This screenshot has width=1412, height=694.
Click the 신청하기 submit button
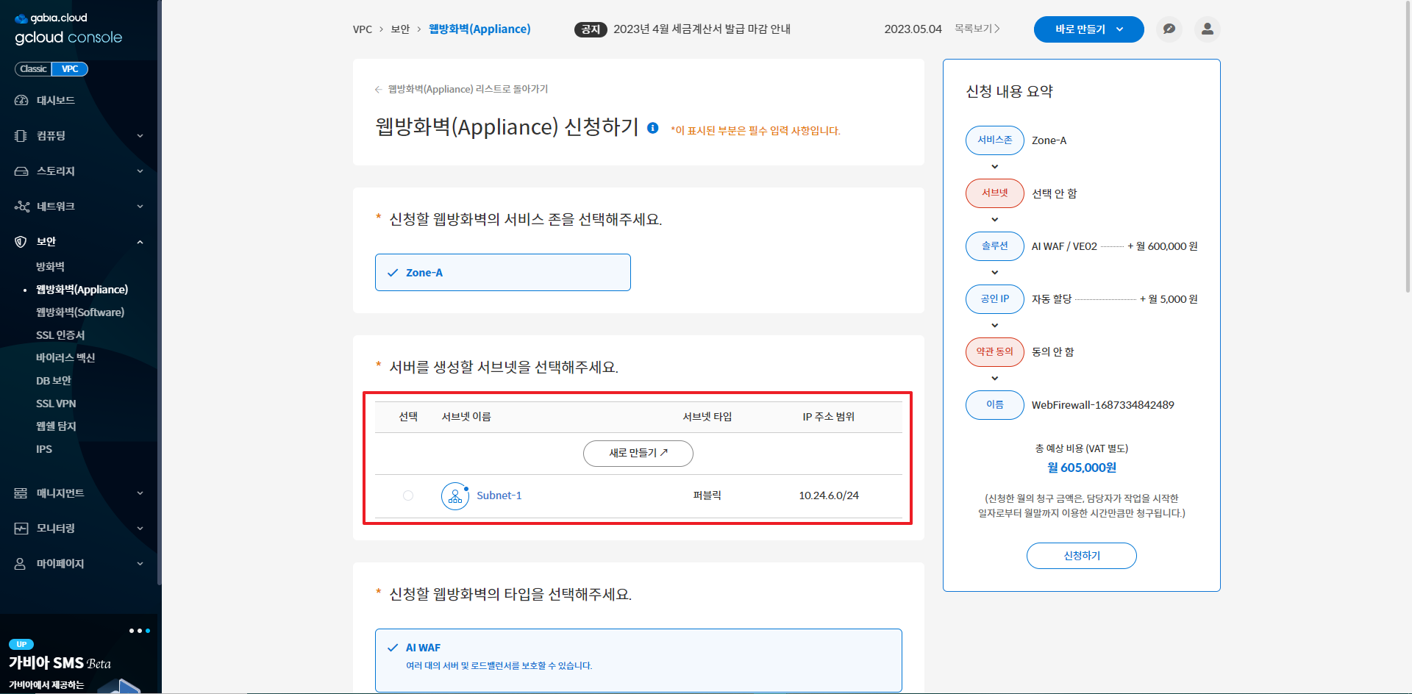(1081, 556)
